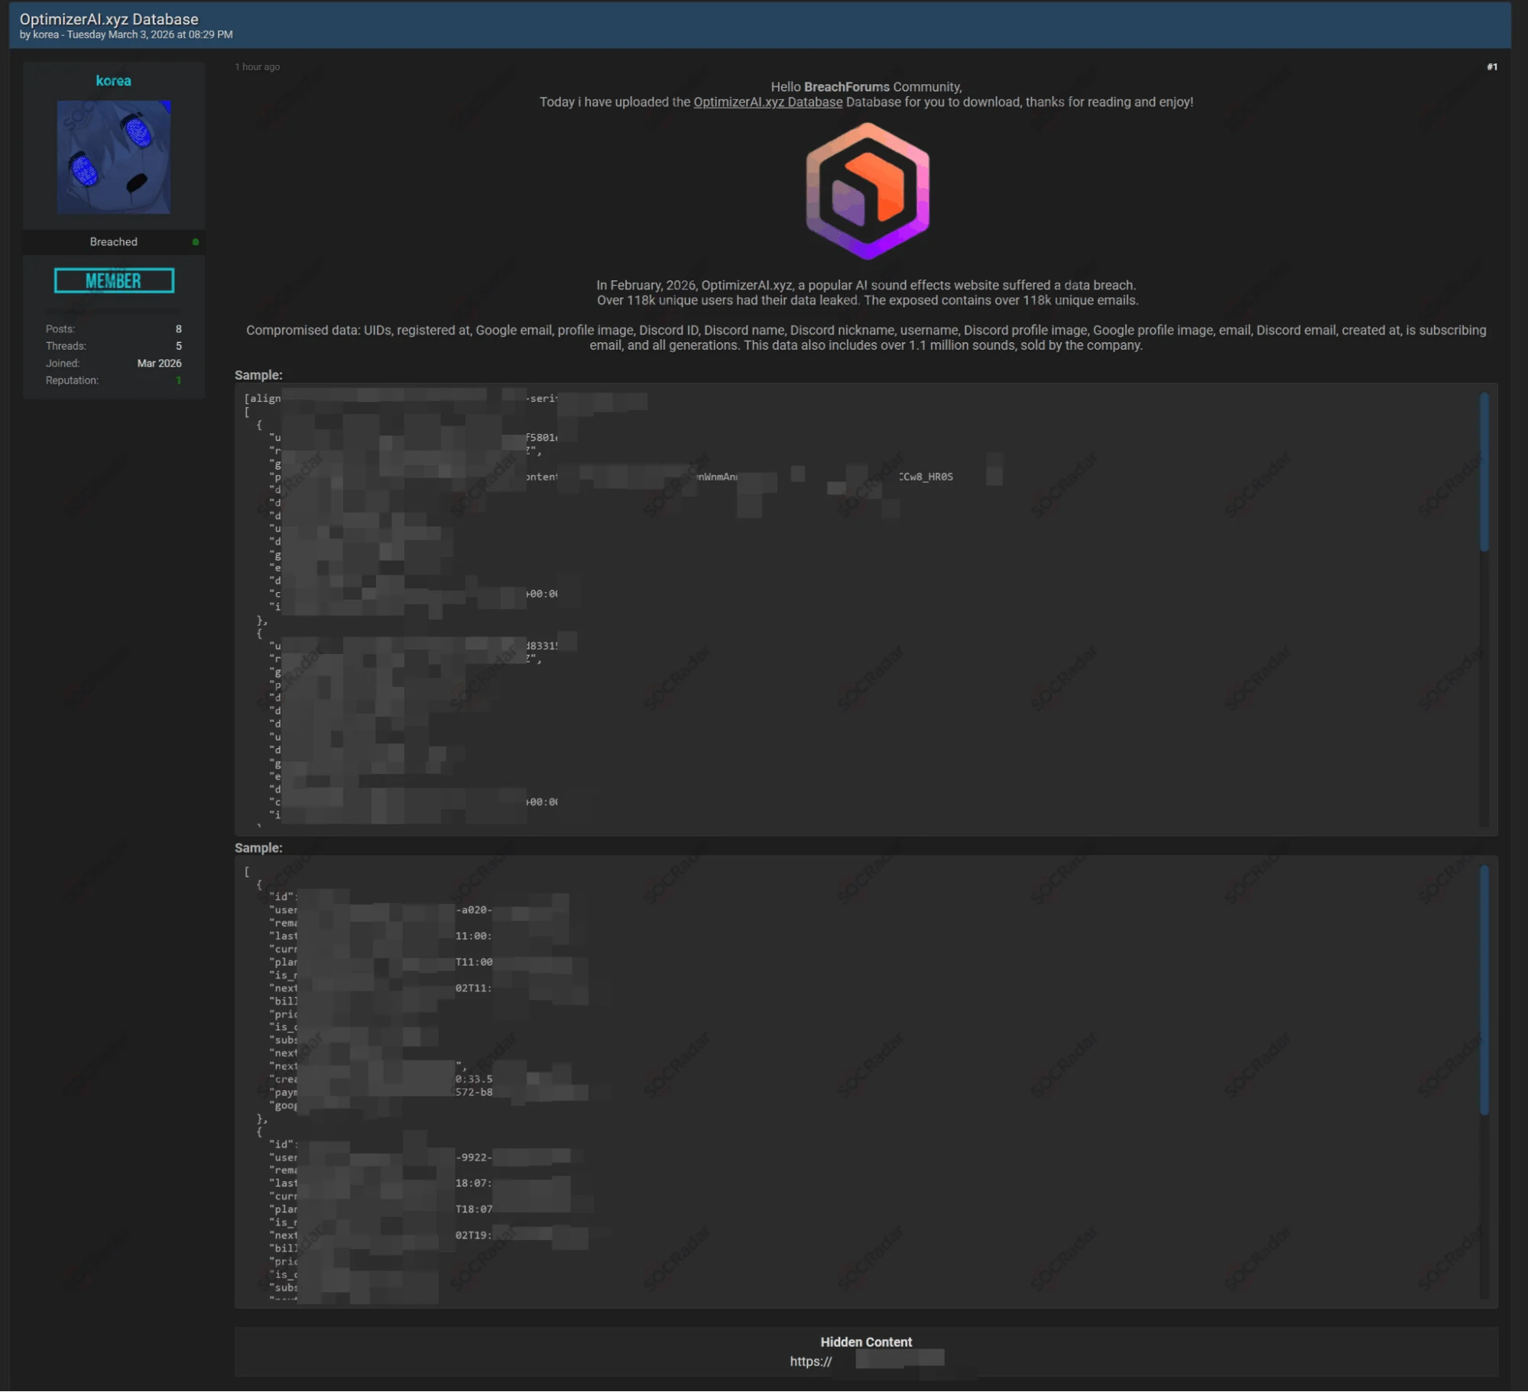Click the OptimizerAI hexagon logo image
Screen dimensions: 1528x1392
coord(867,191)
